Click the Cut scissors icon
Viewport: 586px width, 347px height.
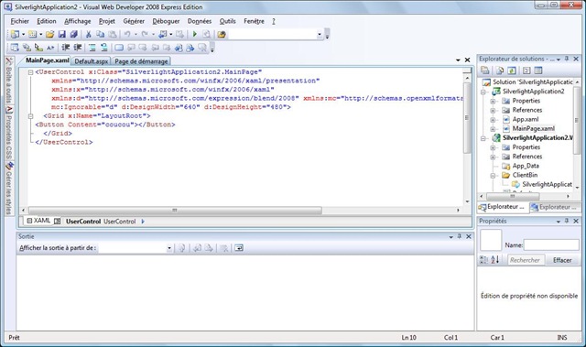(89, 35)
